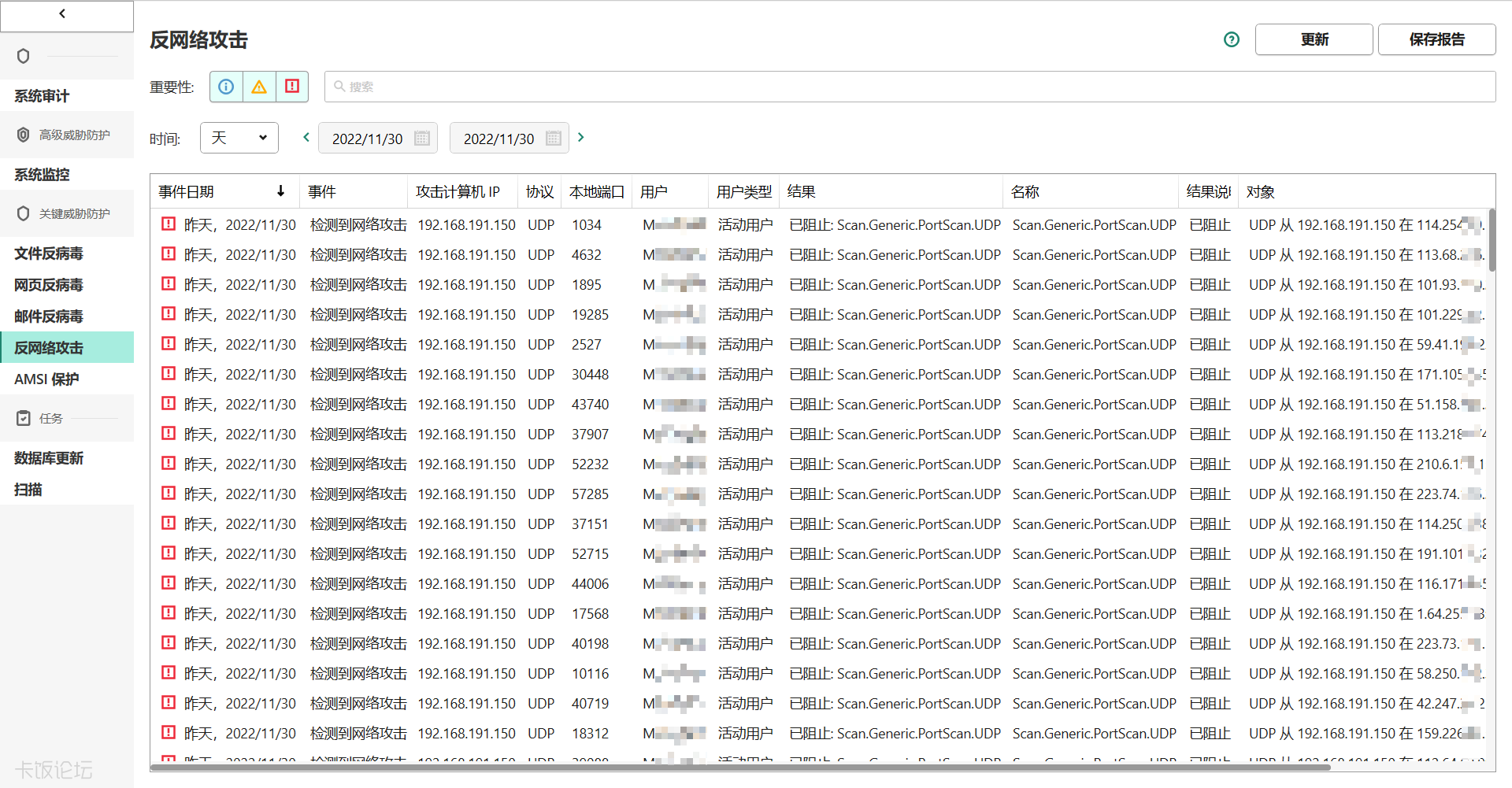Go to previous date range arrow

(306, 137)
